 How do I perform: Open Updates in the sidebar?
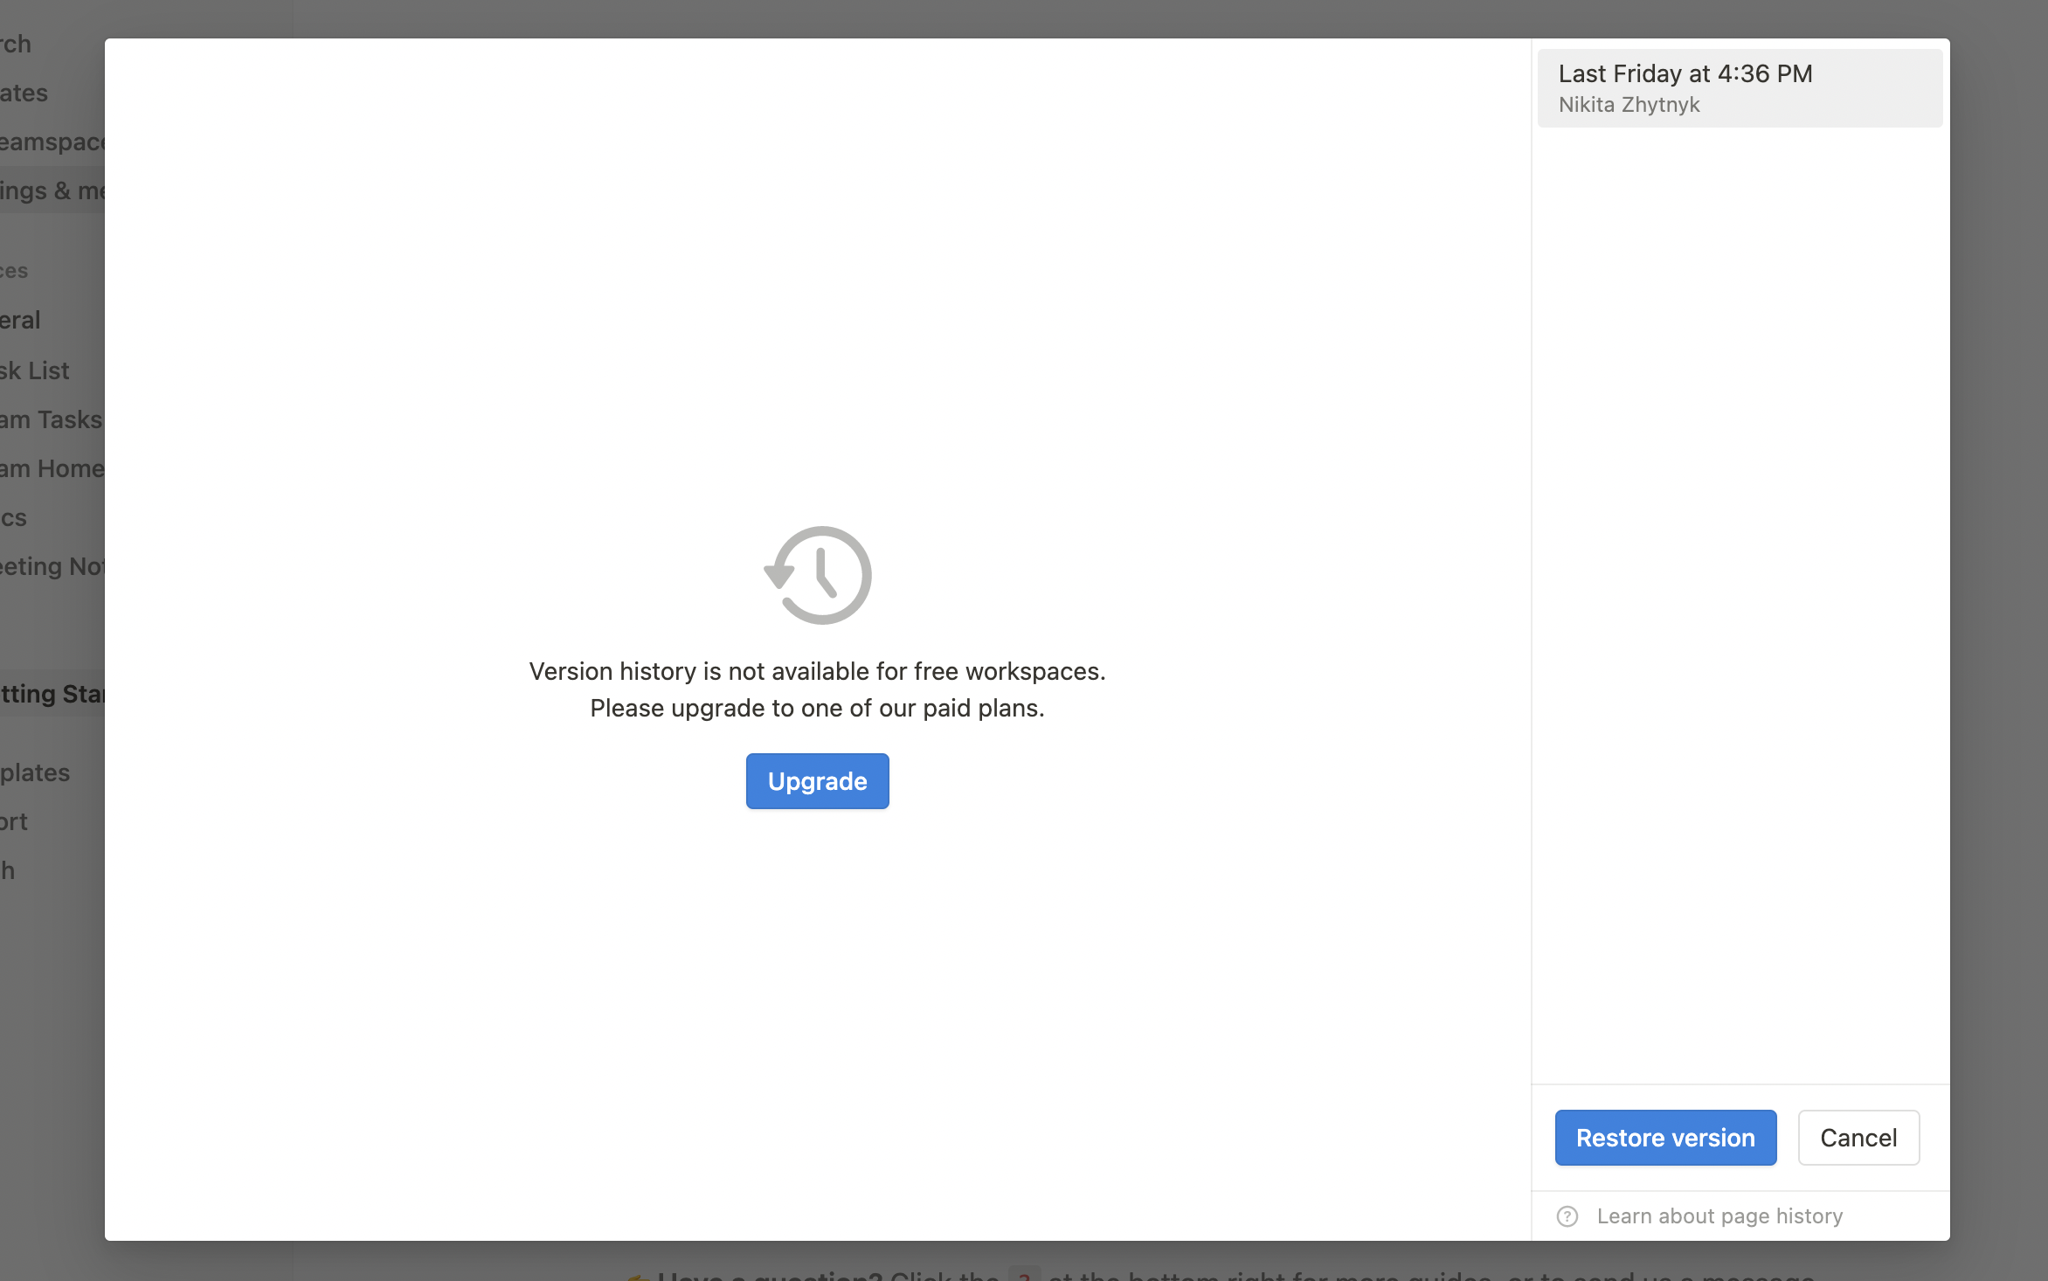24,93
